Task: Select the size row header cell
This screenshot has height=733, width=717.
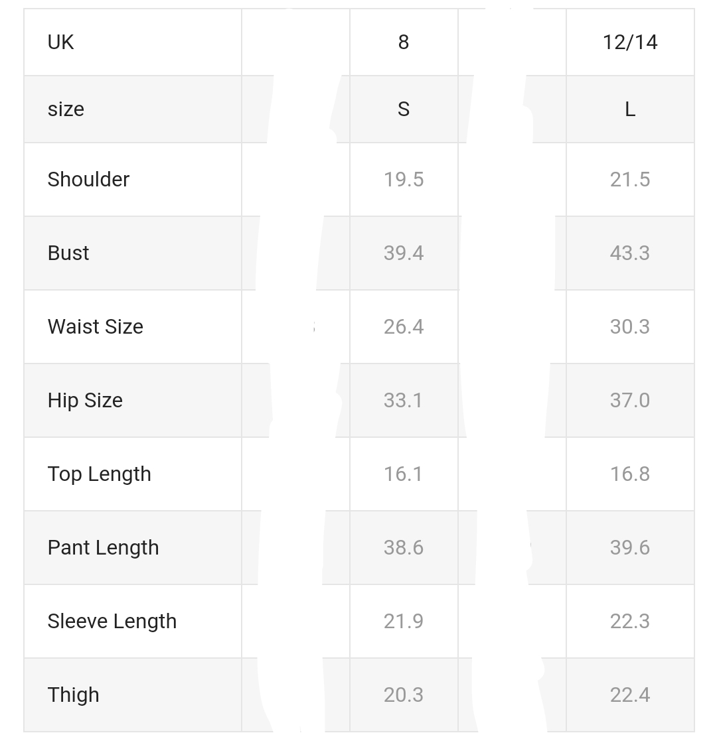Action: 66,109
